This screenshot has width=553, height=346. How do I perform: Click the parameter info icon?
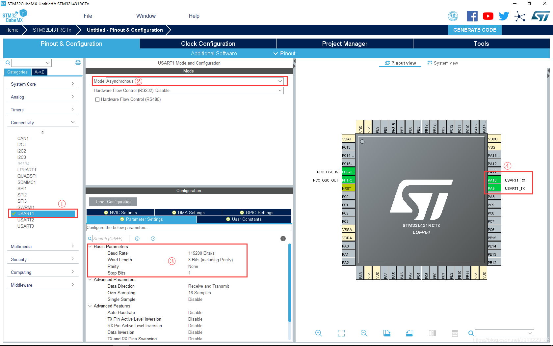[283, 239]
